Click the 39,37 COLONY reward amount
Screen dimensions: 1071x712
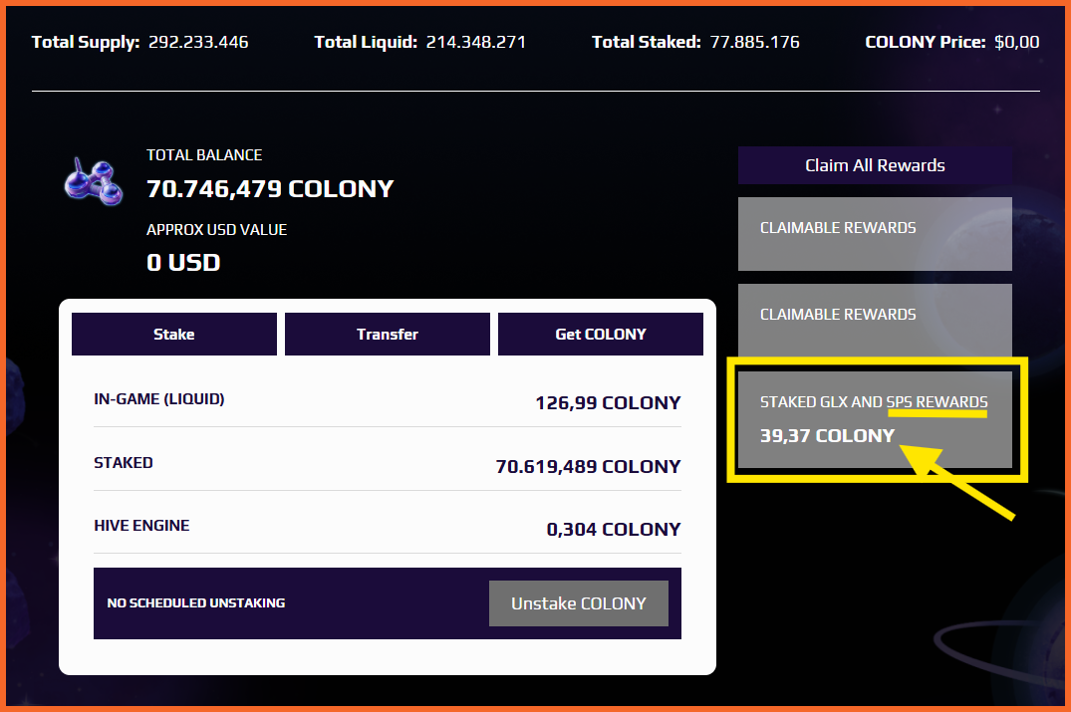tap(827, 435)
